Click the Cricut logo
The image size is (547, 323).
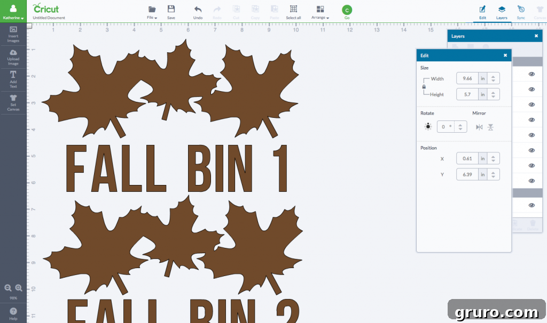click(x=46, y=9)
